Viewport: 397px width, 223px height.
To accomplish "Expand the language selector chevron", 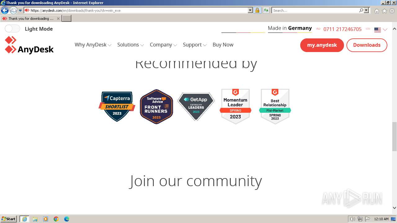I will 385,30.
